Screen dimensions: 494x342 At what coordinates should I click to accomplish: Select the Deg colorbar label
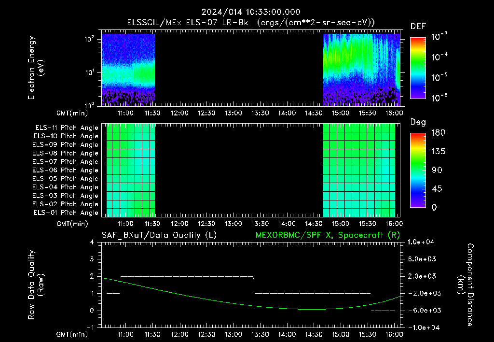418,122
